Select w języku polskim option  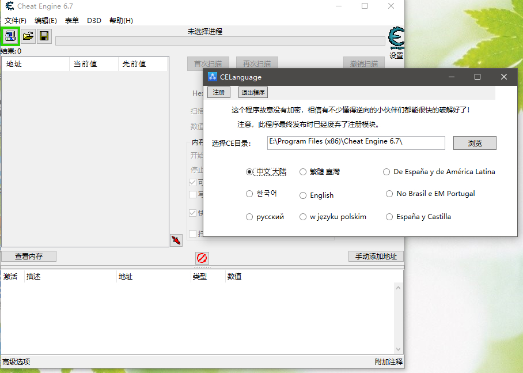click(x=333, y=217)
